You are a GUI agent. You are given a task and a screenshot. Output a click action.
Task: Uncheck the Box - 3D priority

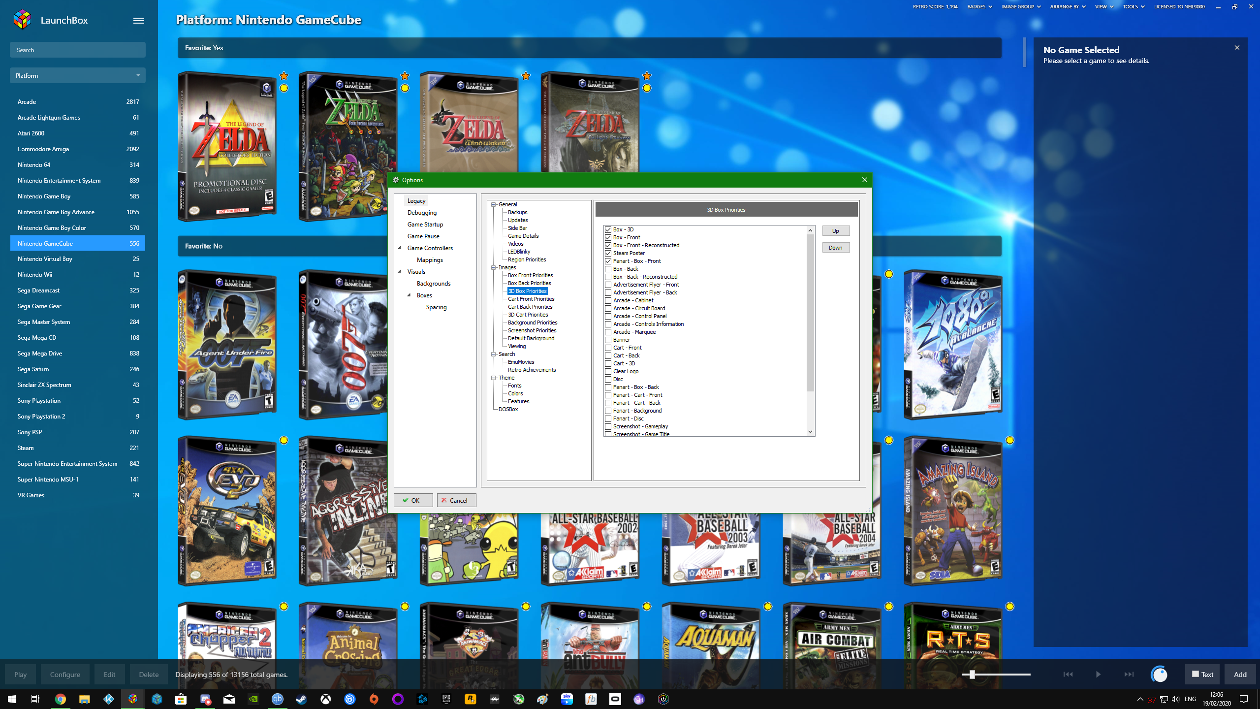coord(608,229)
